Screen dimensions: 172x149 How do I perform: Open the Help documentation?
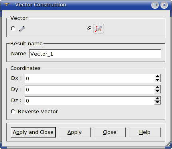tap(145, 132)
